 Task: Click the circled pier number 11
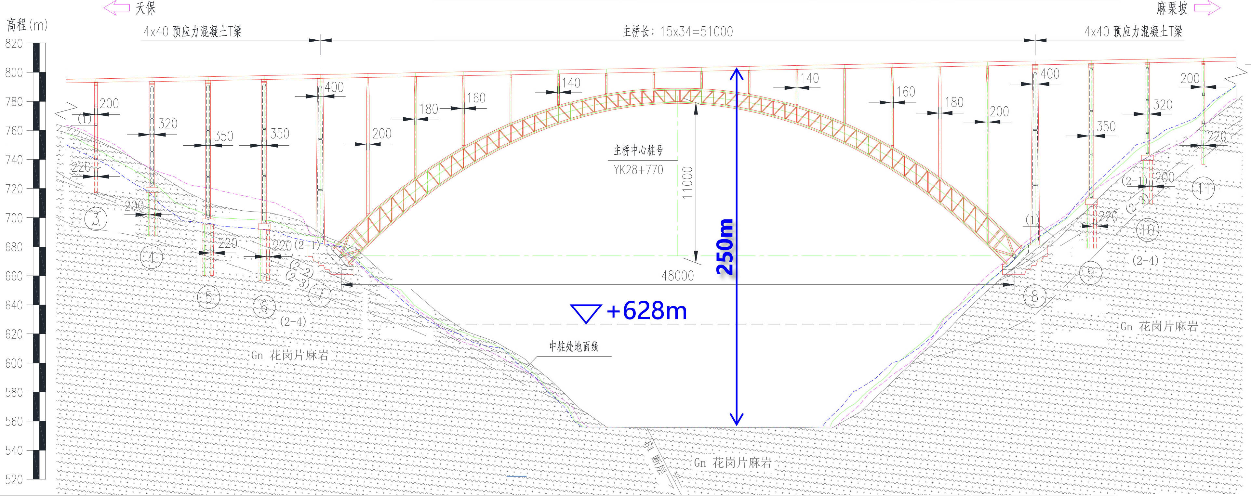click(x=1204, y=188)
